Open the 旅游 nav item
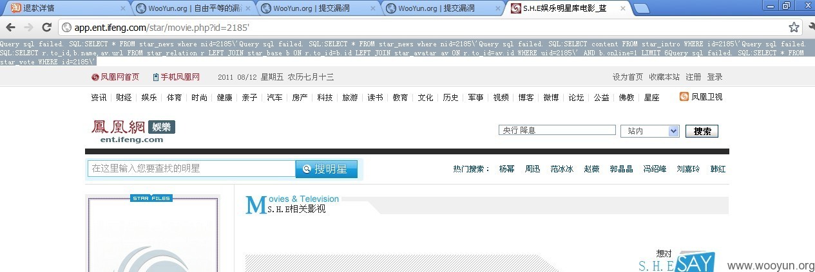Image resolution: width=815 pixels, height=272 pixels. point(350,98)
